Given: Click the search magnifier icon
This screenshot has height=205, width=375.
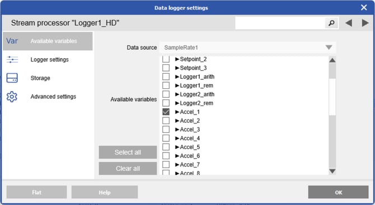Looking at the screenshot, I should click(x=331, y=23).
